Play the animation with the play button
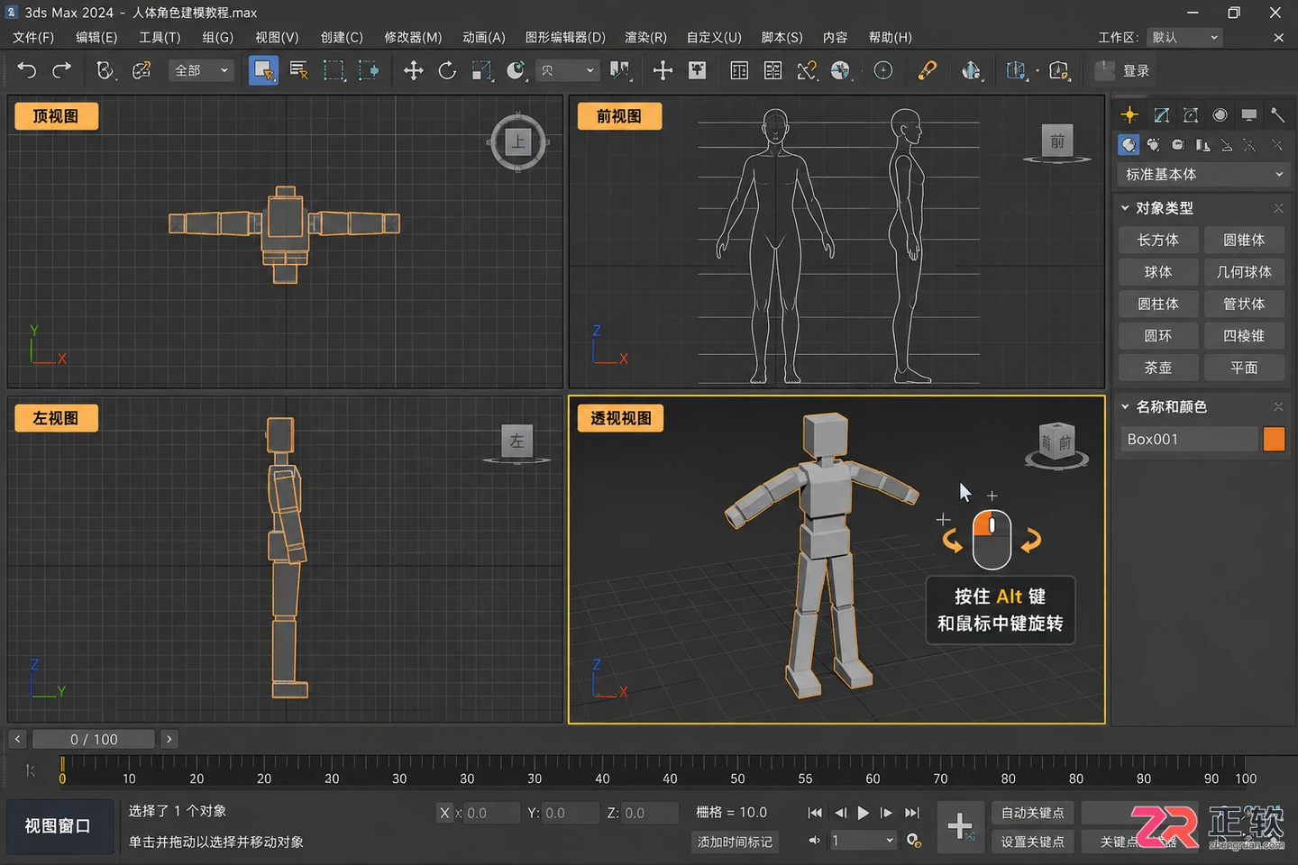The image size is (1298, 865). (863, 813)
